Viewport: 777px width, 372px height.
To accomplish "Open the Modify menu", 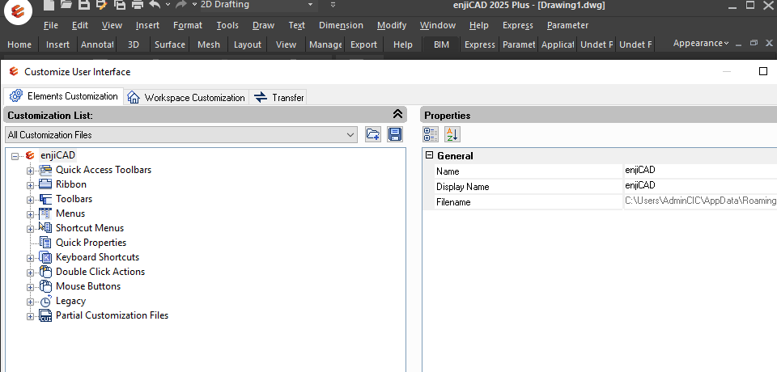I will tap(392, 25).
